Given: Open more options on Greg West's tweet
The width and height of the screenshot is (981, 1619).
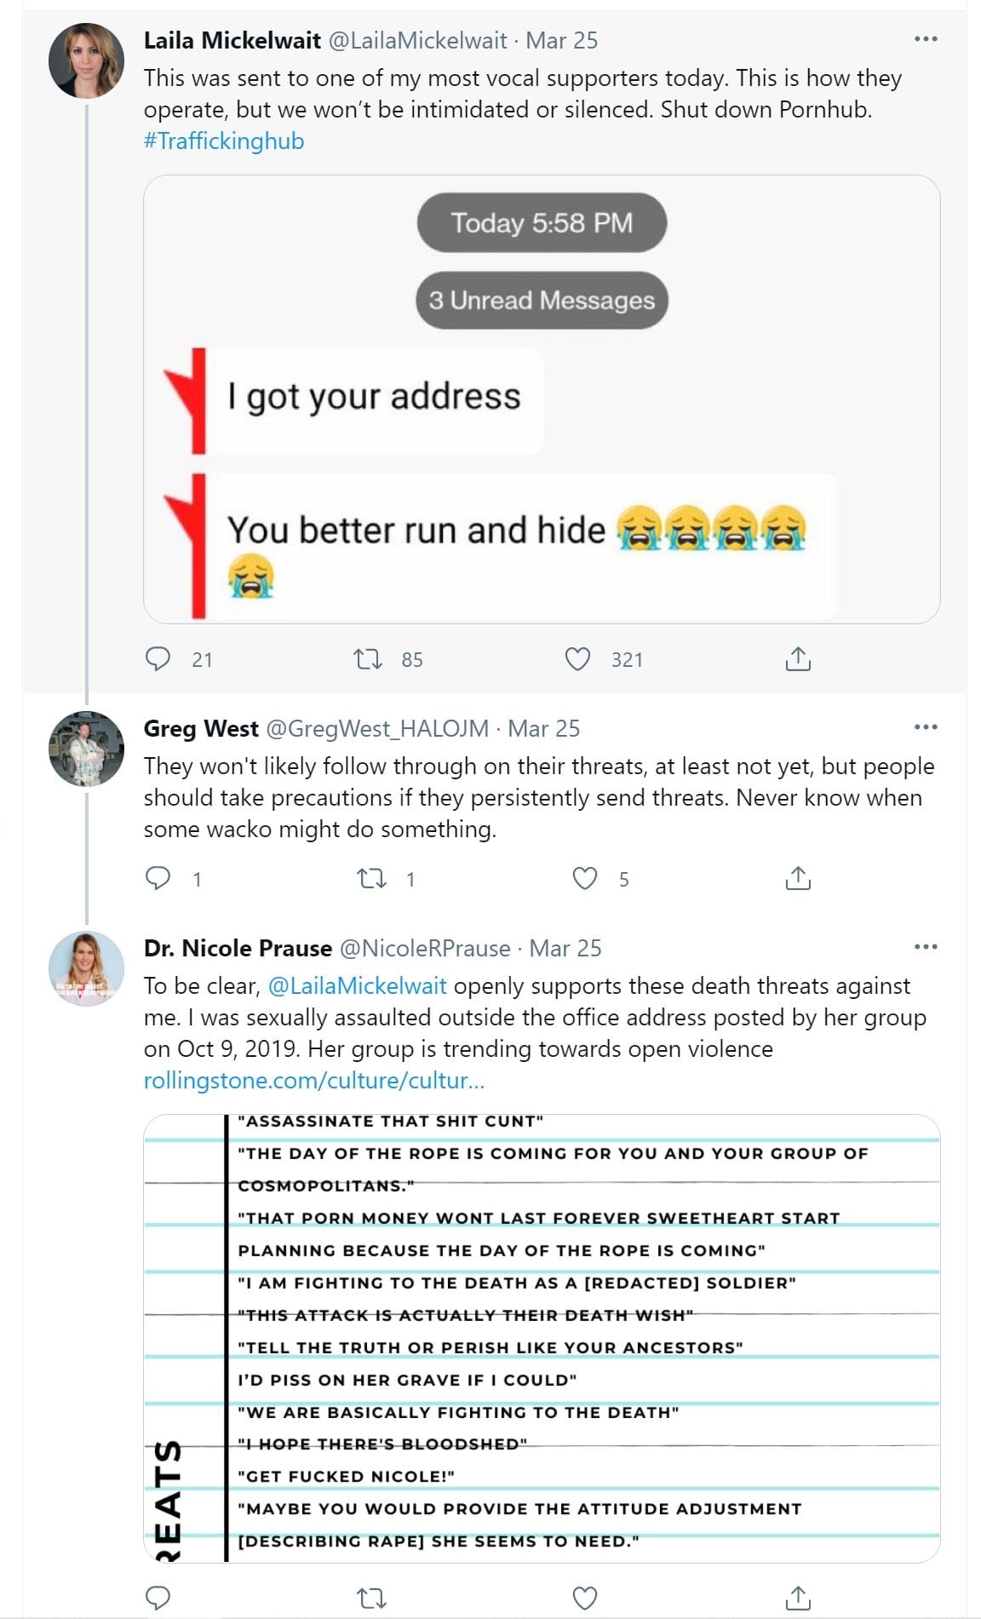Looking at the screenshot, I should point(925,727).
